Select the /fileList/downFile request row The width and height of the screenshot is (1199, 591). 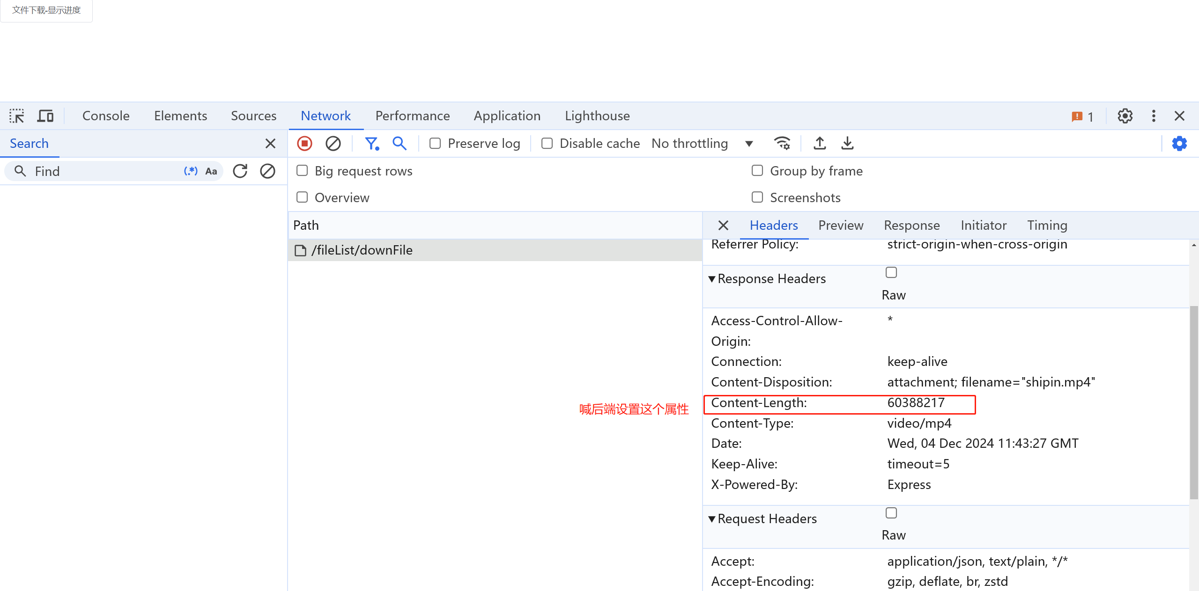362,250
